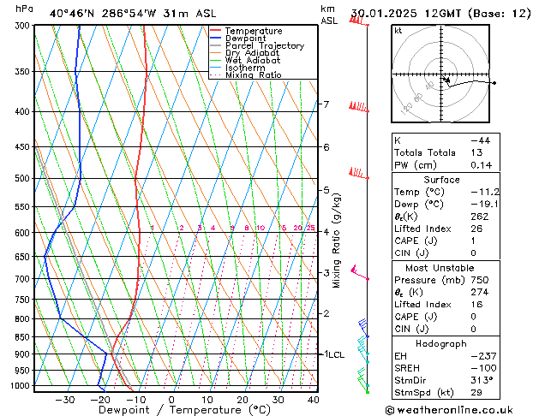Click the weatheronline.co.uk copyright link

coord(449,410)
